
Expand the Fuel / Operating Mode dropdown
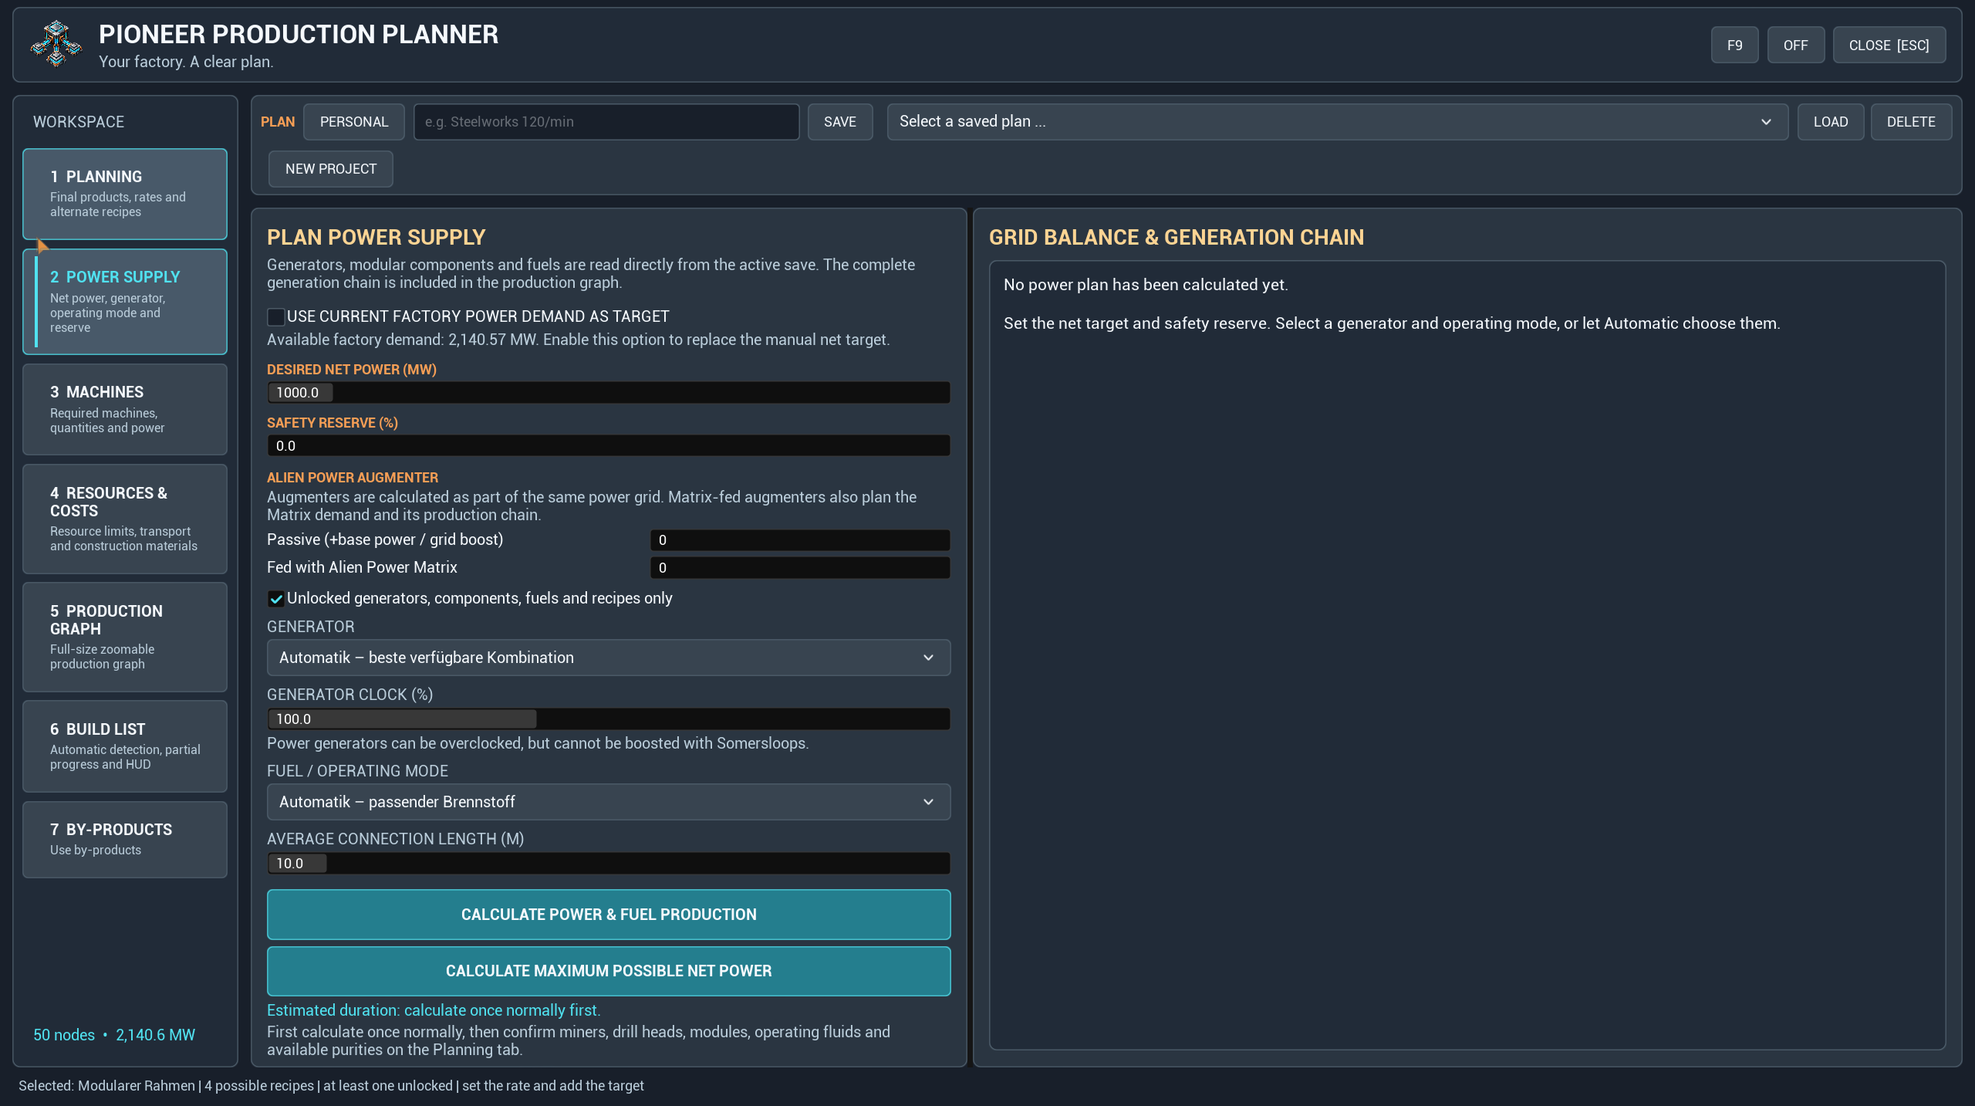coord(609,802)
